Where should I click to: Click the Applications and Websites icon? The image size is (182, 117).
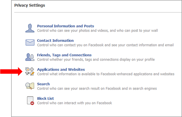click(30, 72)
